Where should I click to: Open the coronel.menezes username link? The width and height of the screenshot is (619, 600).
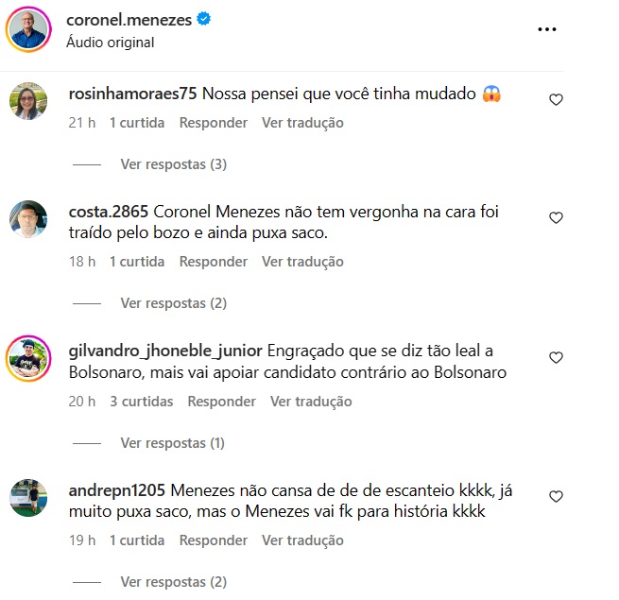tap(129, 20)
